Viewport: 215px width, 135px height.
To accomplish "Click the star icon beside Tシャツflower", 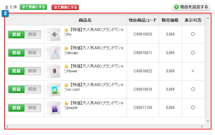I will (x=66, y=66).
